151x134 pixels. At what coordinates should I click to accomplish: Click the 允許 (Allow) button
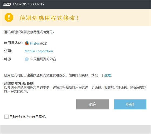92,104
